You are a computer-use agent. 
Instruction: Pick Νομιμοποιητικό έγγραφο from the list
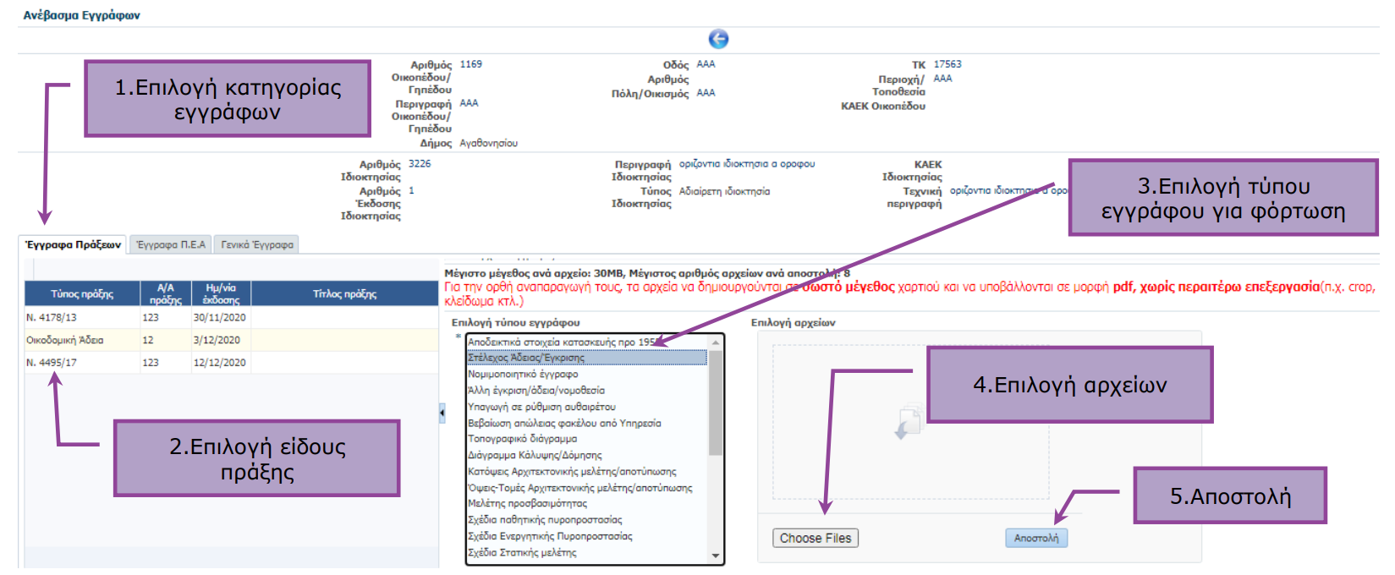tap(523, 374)
